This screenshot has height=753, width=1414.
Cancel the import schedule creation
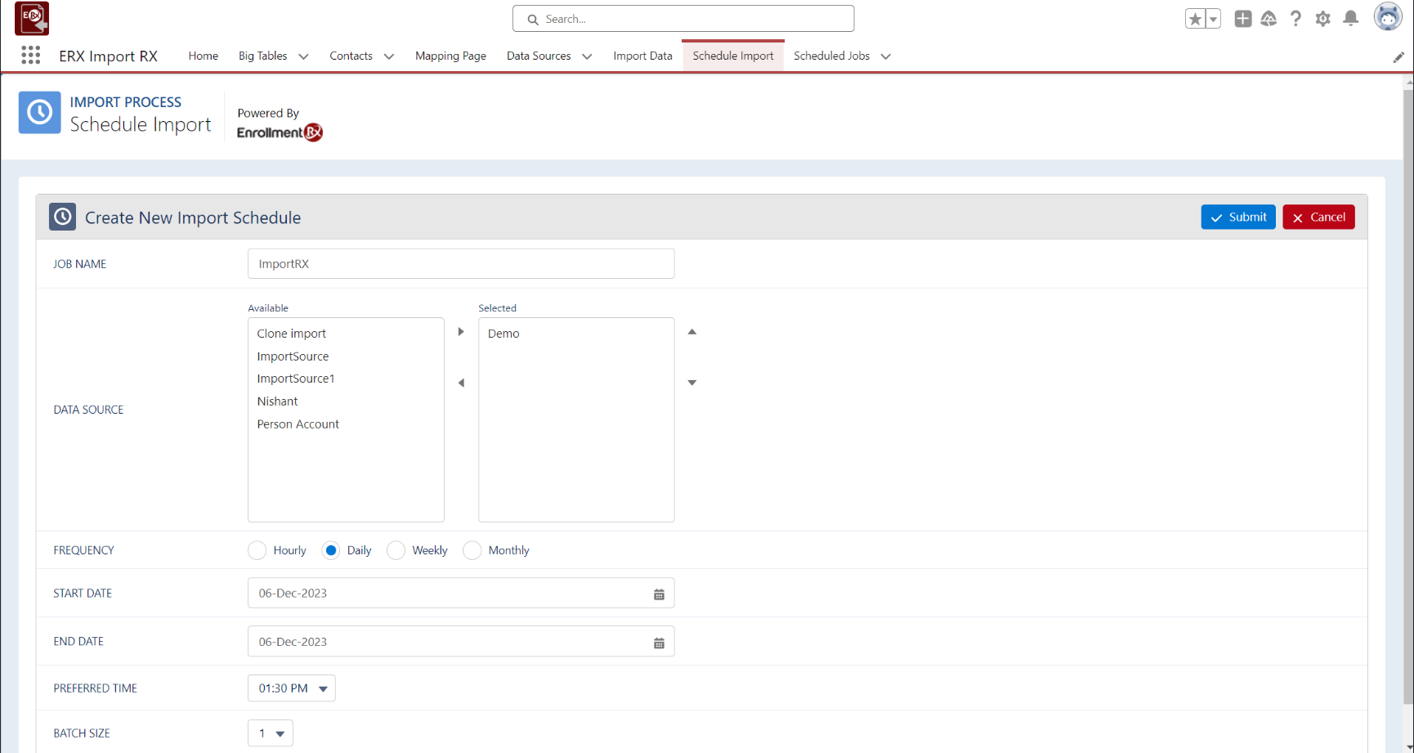tap(1318, 217)
